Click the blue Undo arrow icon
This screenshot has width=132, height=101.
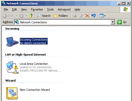coord(93,16)
